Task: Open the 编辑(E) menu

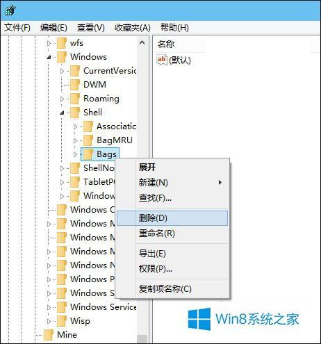Action: (53, 28)
